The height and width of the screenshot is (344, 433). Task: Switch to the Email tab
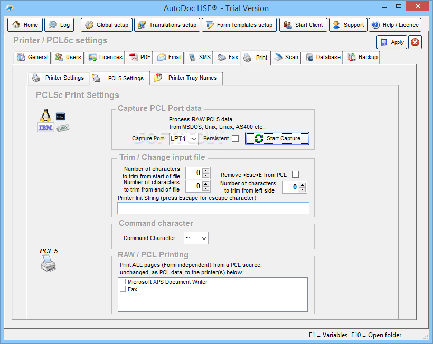169,58
